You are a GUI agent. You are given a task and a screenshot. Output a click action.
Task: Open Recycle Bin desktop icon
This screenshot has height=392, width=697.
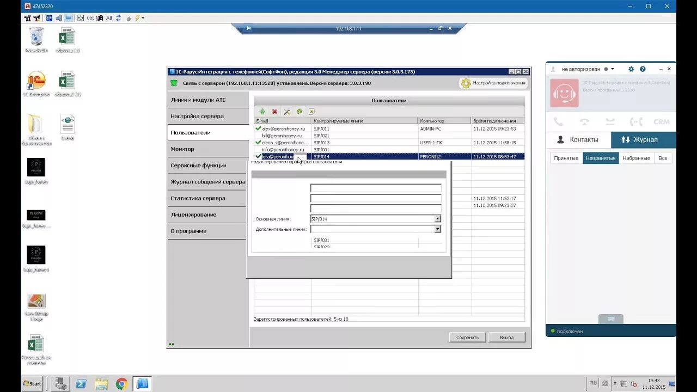[36, 40]
